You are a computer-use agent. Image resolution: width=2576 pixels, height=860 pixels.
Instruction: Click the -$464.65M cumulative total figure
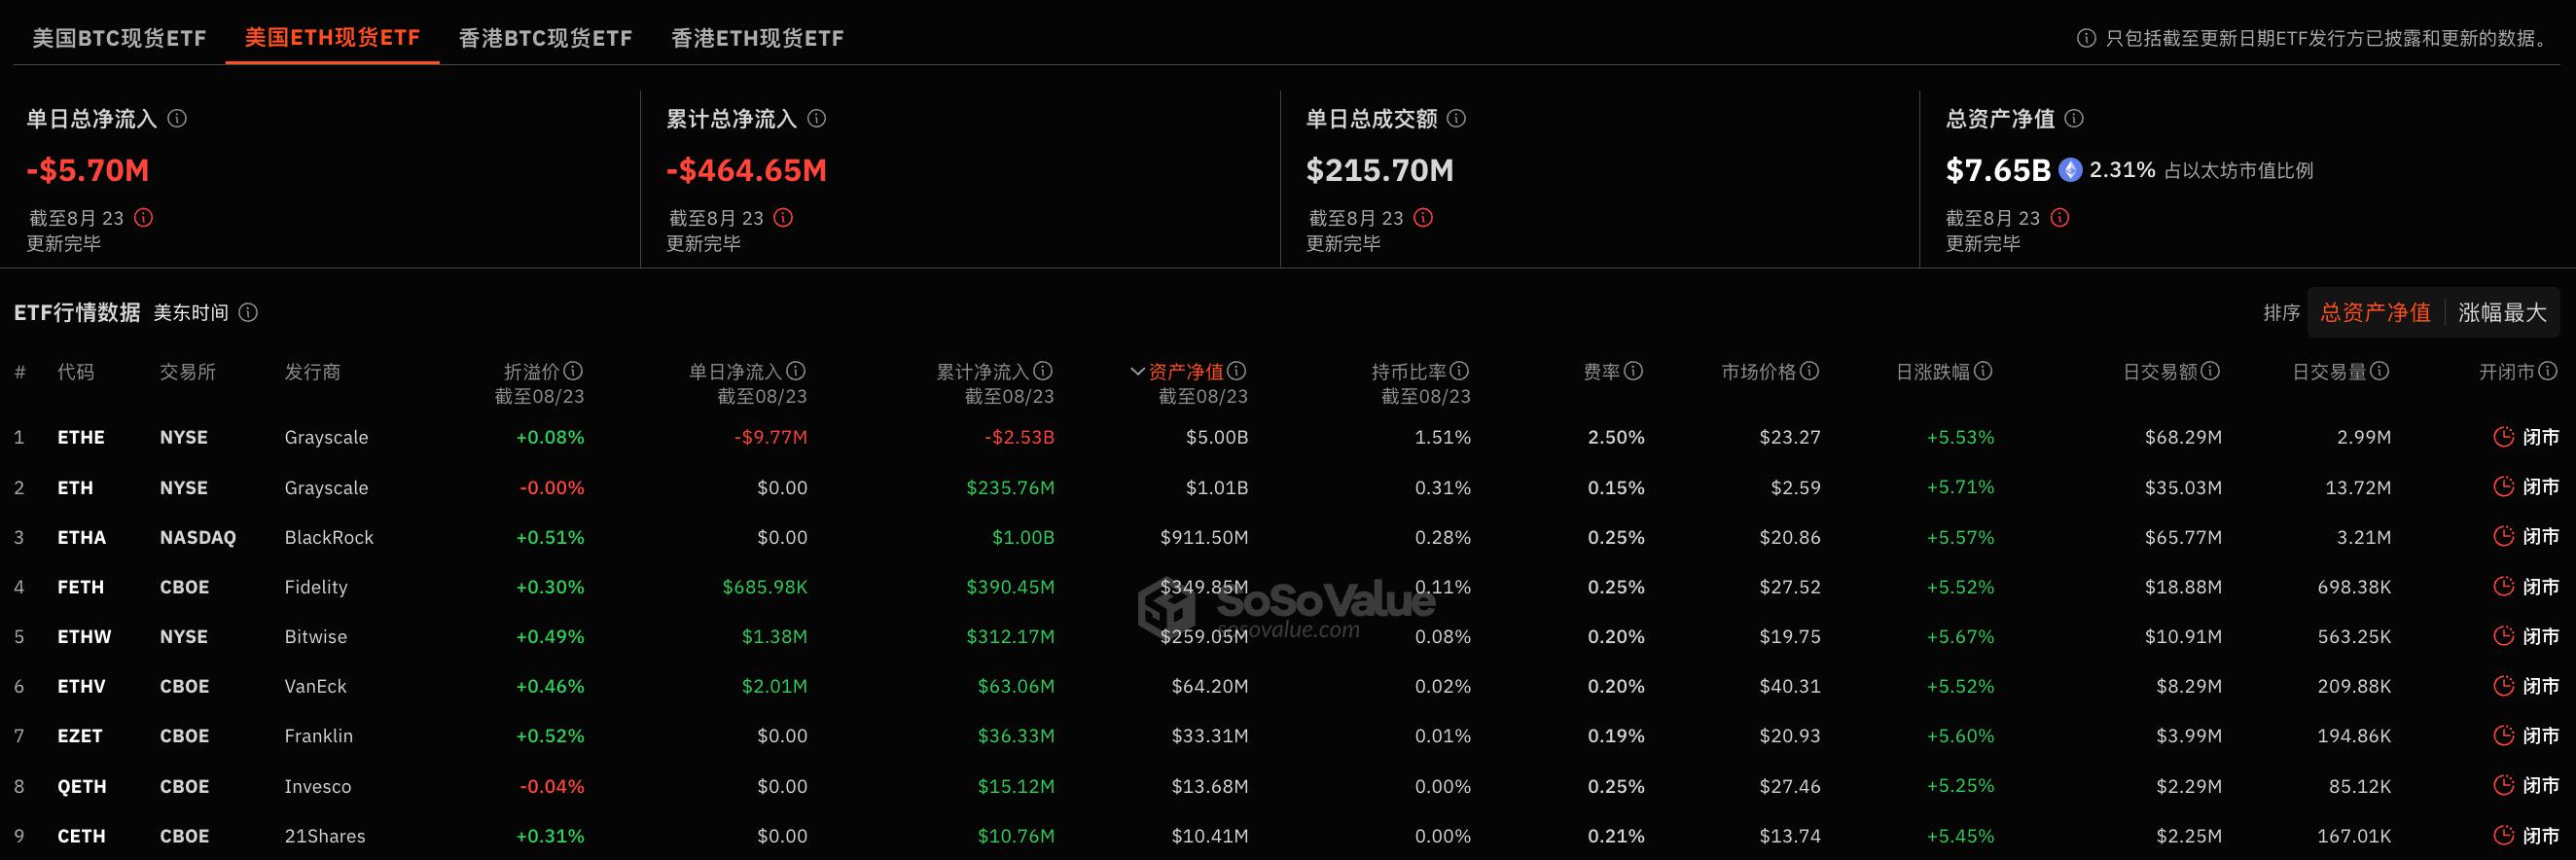click(x=747, y=170)
